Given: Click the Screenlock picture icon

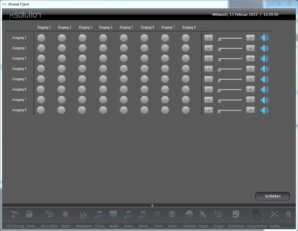Looking at the screenshot, I should pos(236,214).
